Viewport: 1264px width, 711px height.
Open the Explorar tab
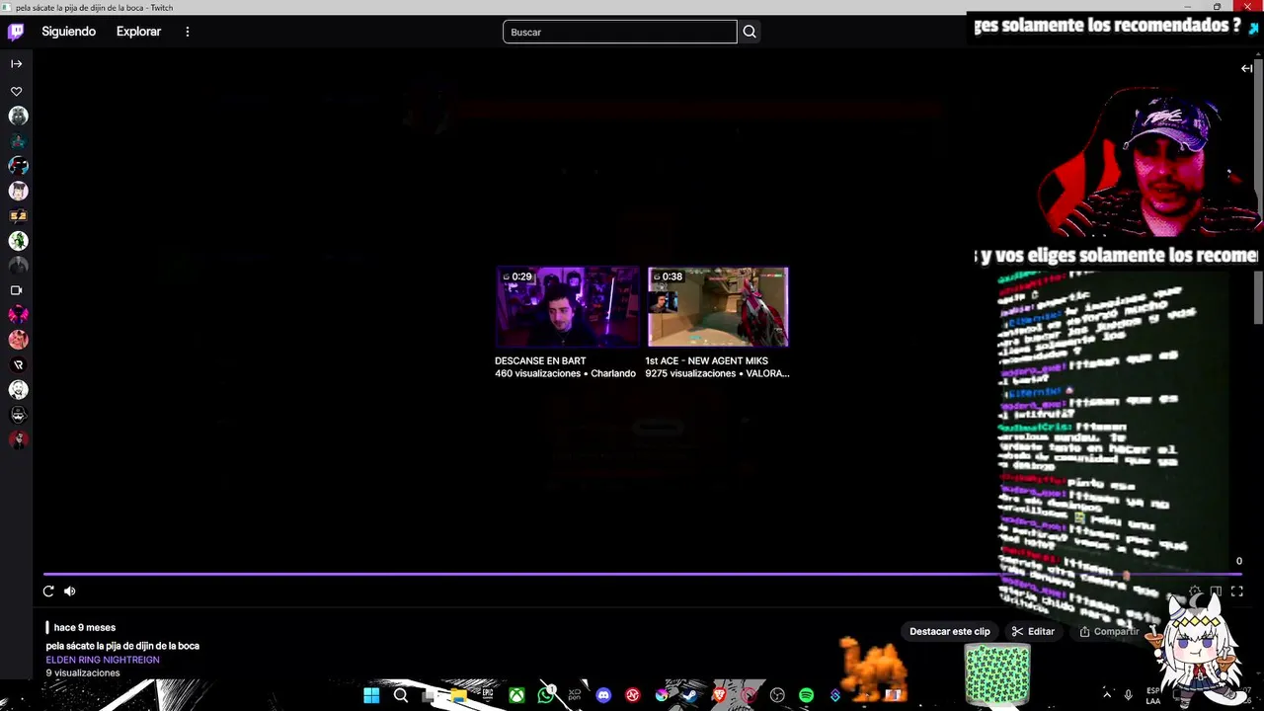point(138,32)
